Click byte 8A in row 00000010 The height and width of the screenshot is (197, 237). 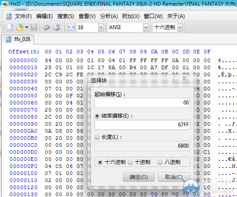pyautogui.click(x=112, y=67)
